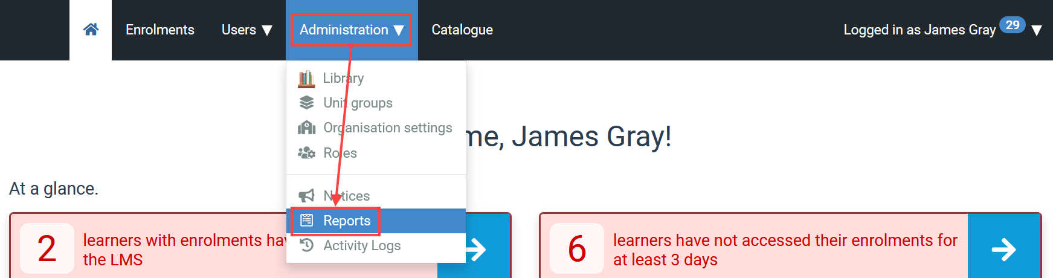Image resolution: width=1053 pixels, height=278 pixels.
Task: Open the Enrolments menu item
Action: 160,30
